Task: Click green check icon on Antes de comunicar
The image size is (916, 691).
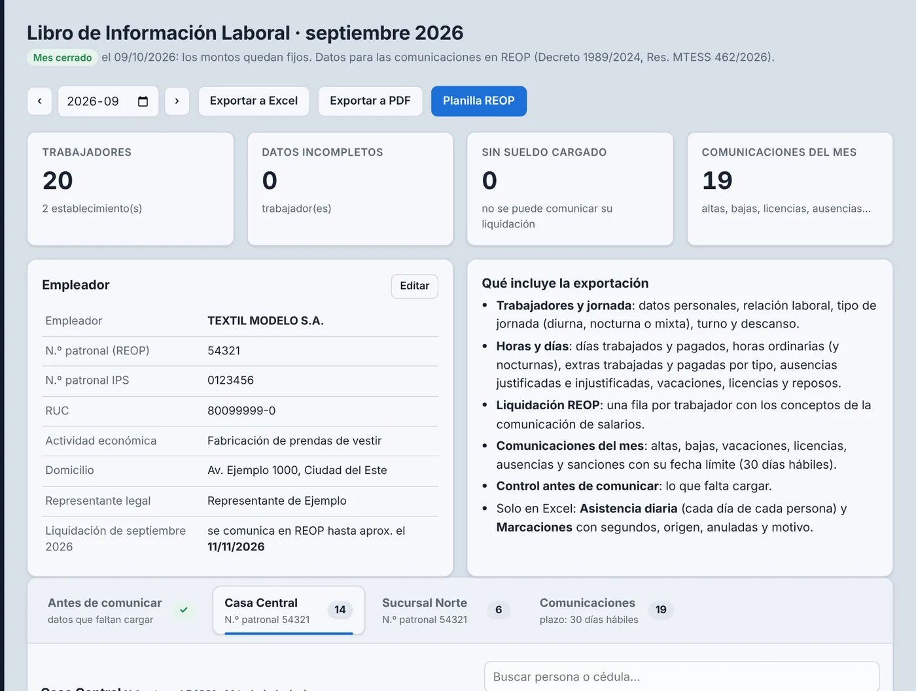Action: pos(184,610)
